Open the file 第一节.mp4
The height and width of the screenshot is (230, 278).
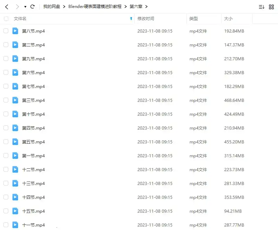click(x=33, y=156)
